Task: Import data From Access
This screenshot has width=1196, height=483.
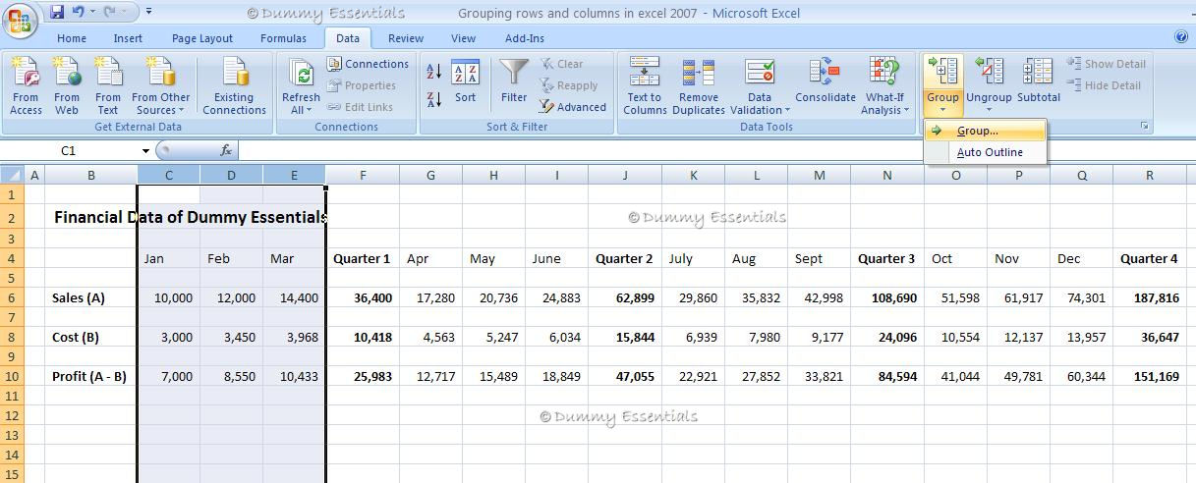Action: (26, 85)
